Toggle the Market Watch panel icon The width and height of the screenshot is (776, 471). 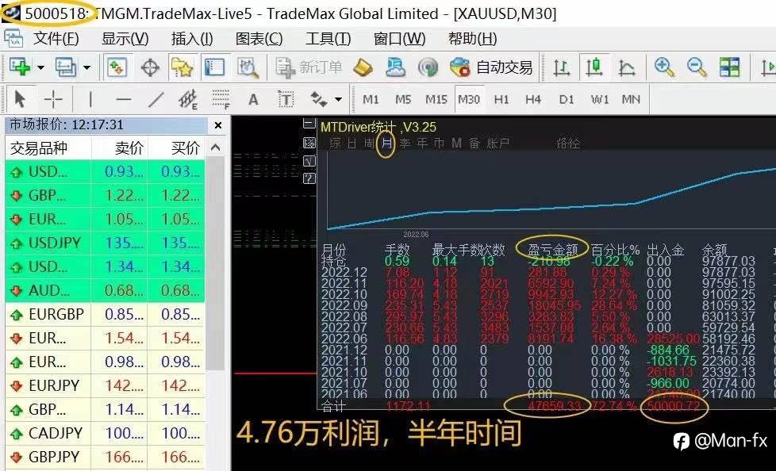(117, 67)
